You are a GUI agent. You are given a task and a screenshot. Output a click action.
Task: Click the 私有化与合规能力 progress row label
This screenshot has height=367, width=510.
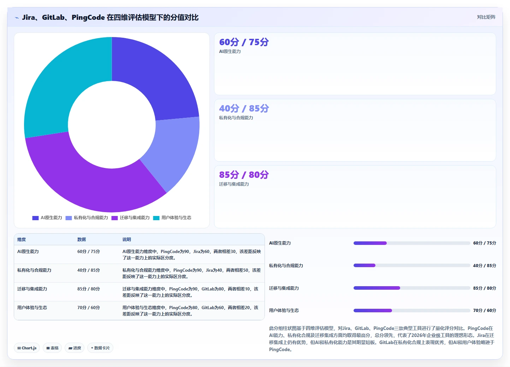coord(286,266)
